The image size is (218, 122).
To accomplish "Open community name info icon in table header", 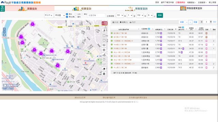I will pyautogui.click(x=149, y=29).
